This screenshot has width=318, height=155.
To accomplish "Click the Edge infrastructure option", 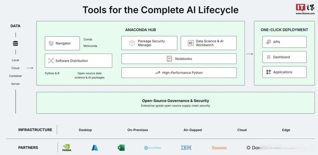I will point(286,130).
